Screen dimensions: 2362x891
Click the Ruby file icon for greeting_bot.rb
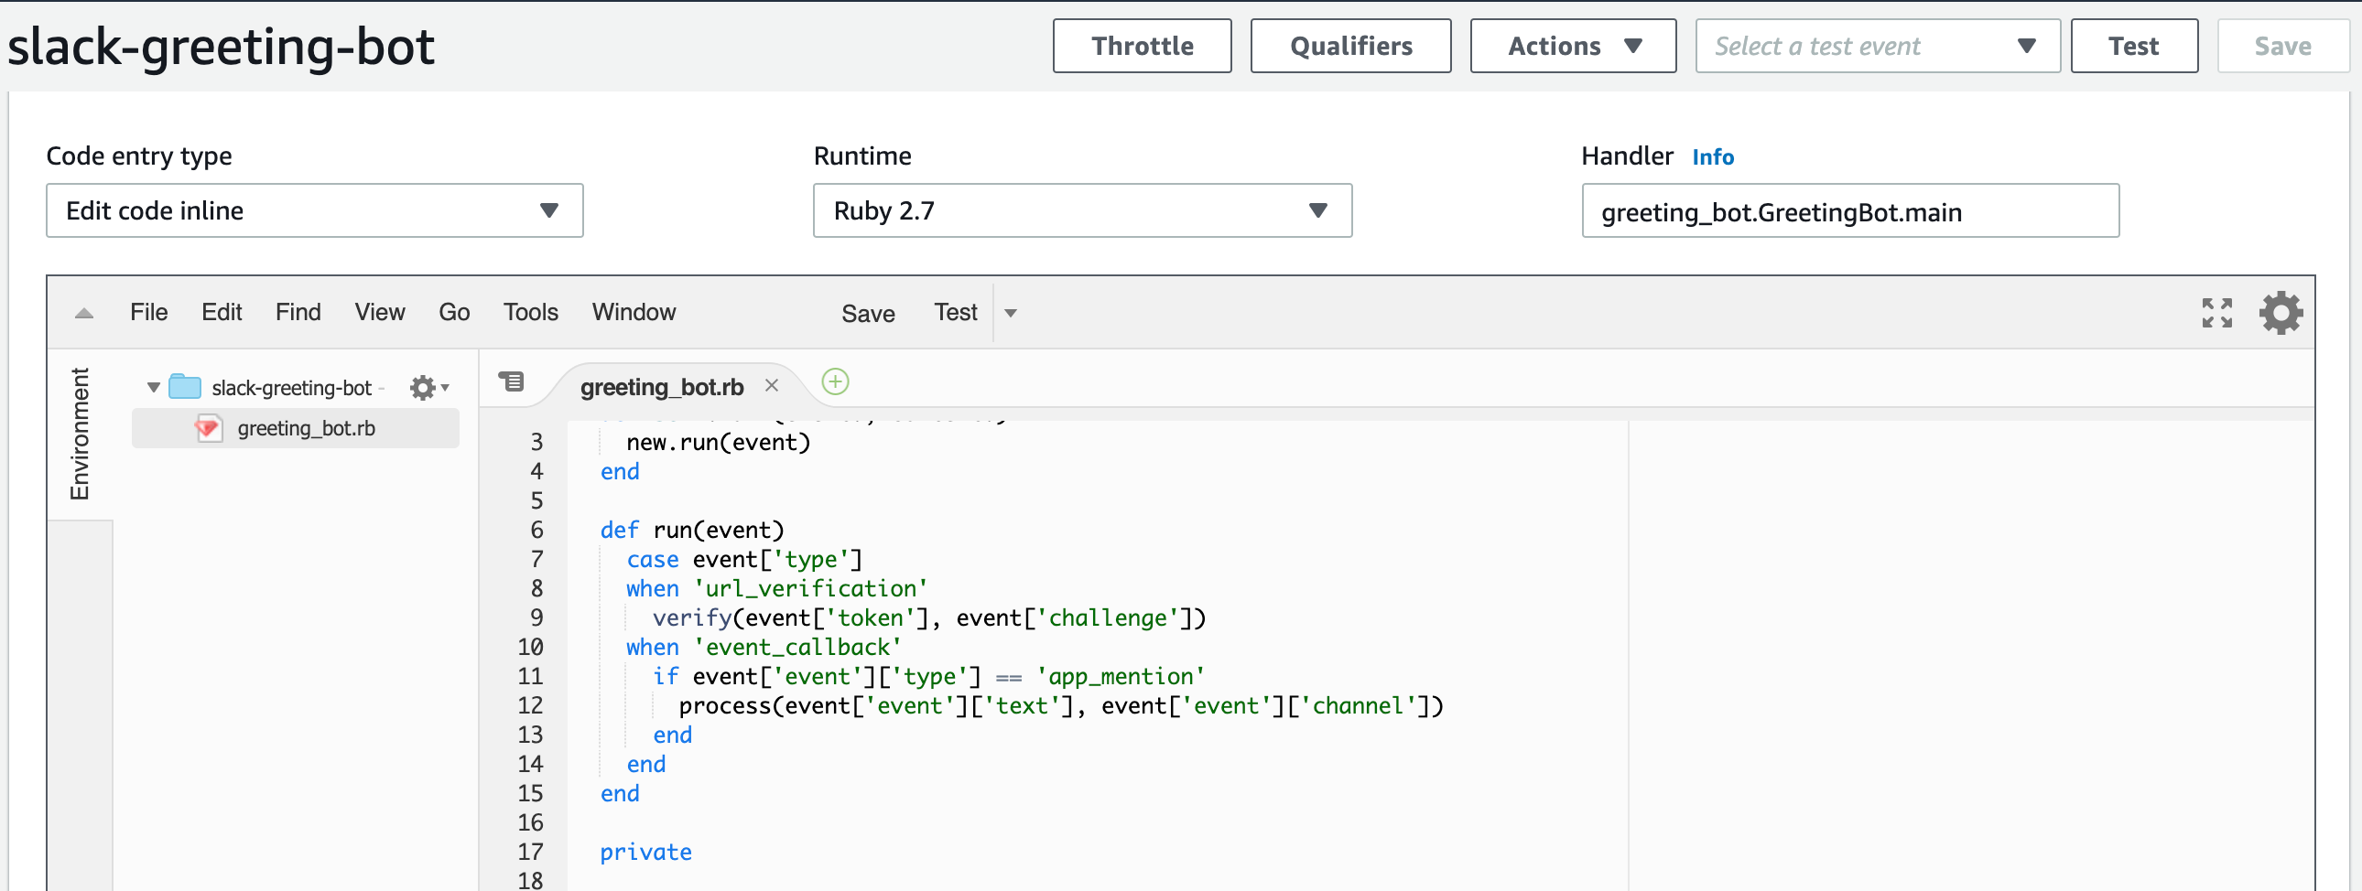pos(209,428)
